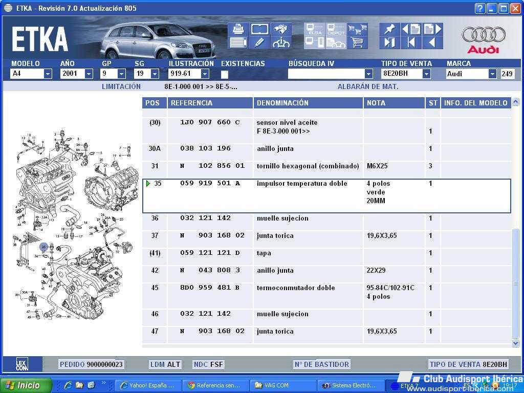The height and width of the screenshot is (393, 524).
Task: Click the pushpin icon
Action: [x=389, y=29]
